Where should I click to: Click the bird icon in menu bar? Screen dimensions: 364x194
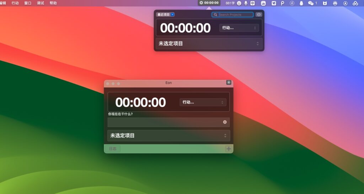click(274, 3)
